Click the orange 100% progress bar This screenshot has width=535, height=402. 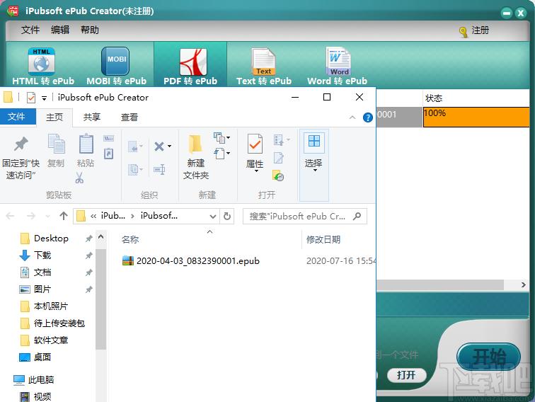[476, 117]
